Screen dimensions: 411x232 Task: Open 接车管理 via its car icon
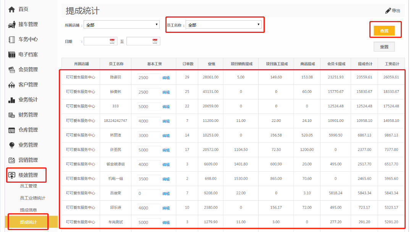pos(12,24)
